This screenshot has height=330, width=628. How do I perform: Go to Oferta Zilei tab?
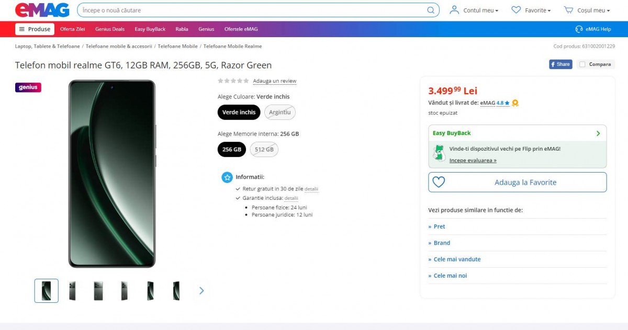click(72, 29)
